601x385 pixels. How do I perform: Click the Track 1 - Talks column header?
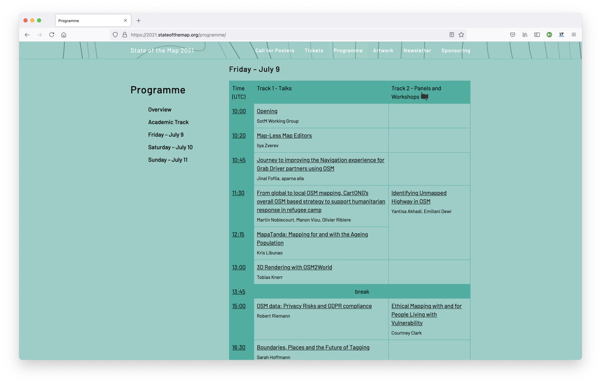[x=274, y=88]
